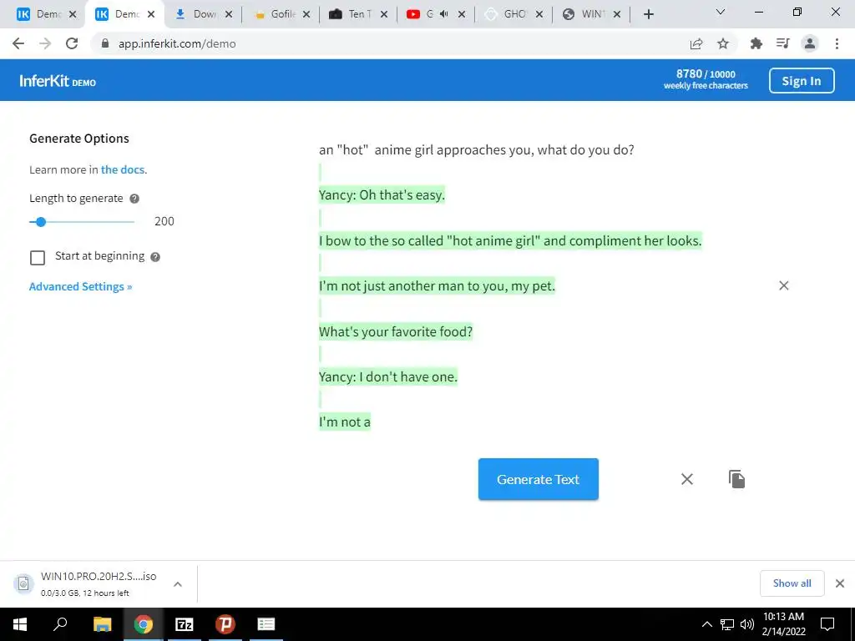Close the active InferKit Demo tab
Image resolution: width=855 pixels, height=641 pixels.
coord(151,14)
